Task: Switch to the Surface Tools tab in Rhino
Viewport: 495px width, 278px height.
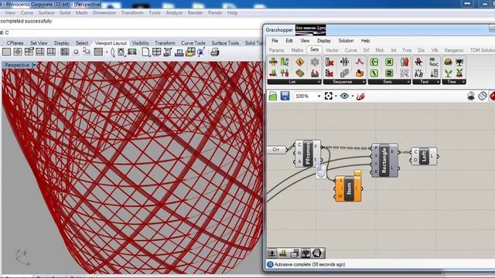Action: point(225,43)
